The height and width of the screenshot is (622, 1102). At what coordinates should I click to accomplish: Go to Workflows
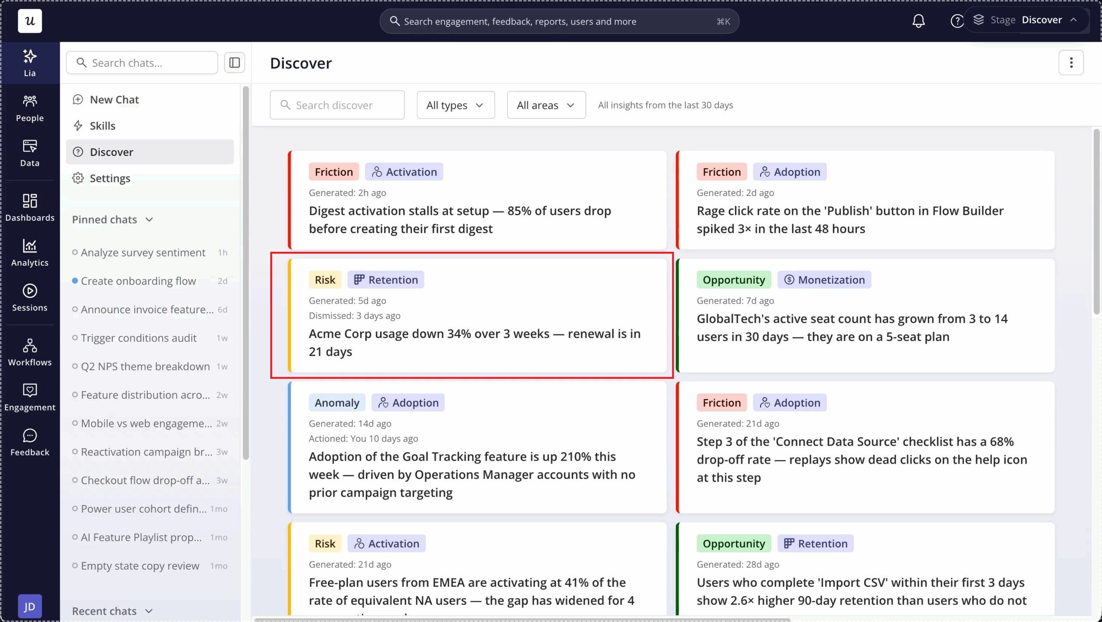pos(30,353)
